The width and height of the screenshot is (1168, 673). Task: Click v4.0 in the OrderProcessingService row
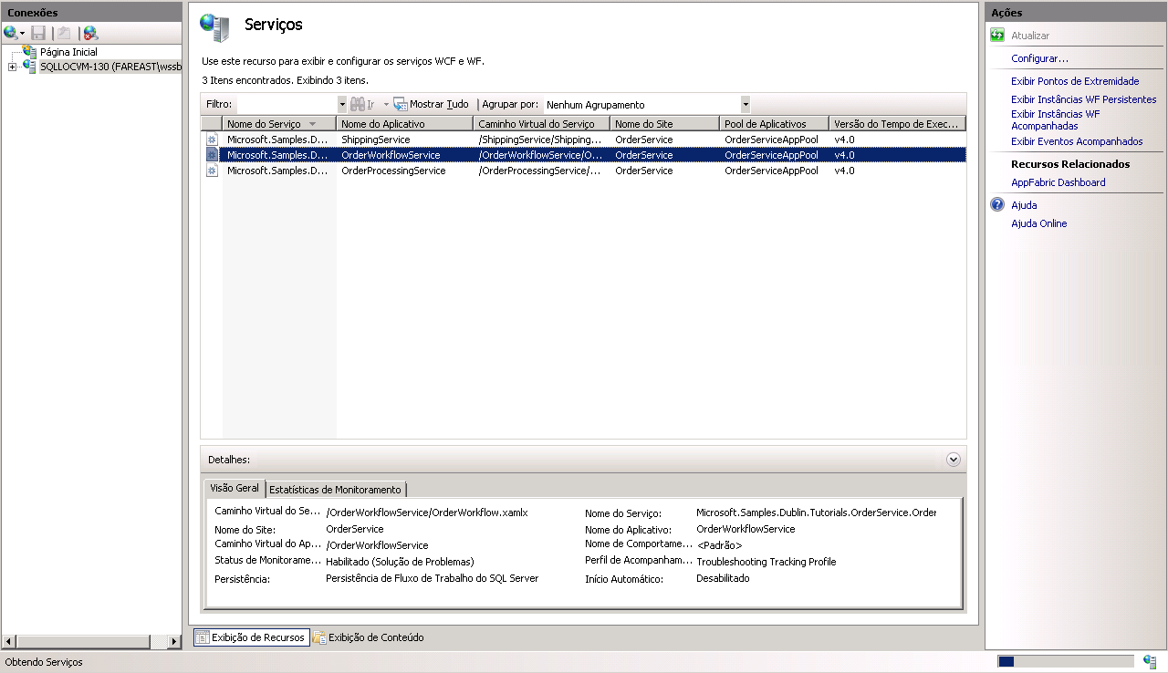pos(844,171)
